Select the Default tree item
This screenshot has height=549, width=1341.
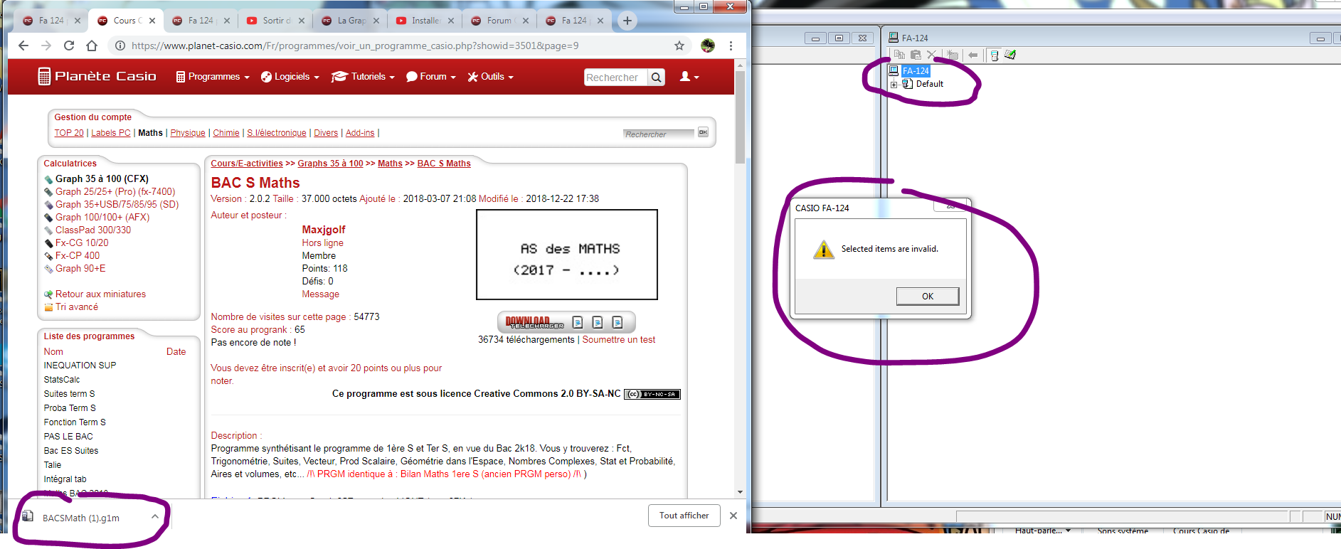[x=929, y=84]
